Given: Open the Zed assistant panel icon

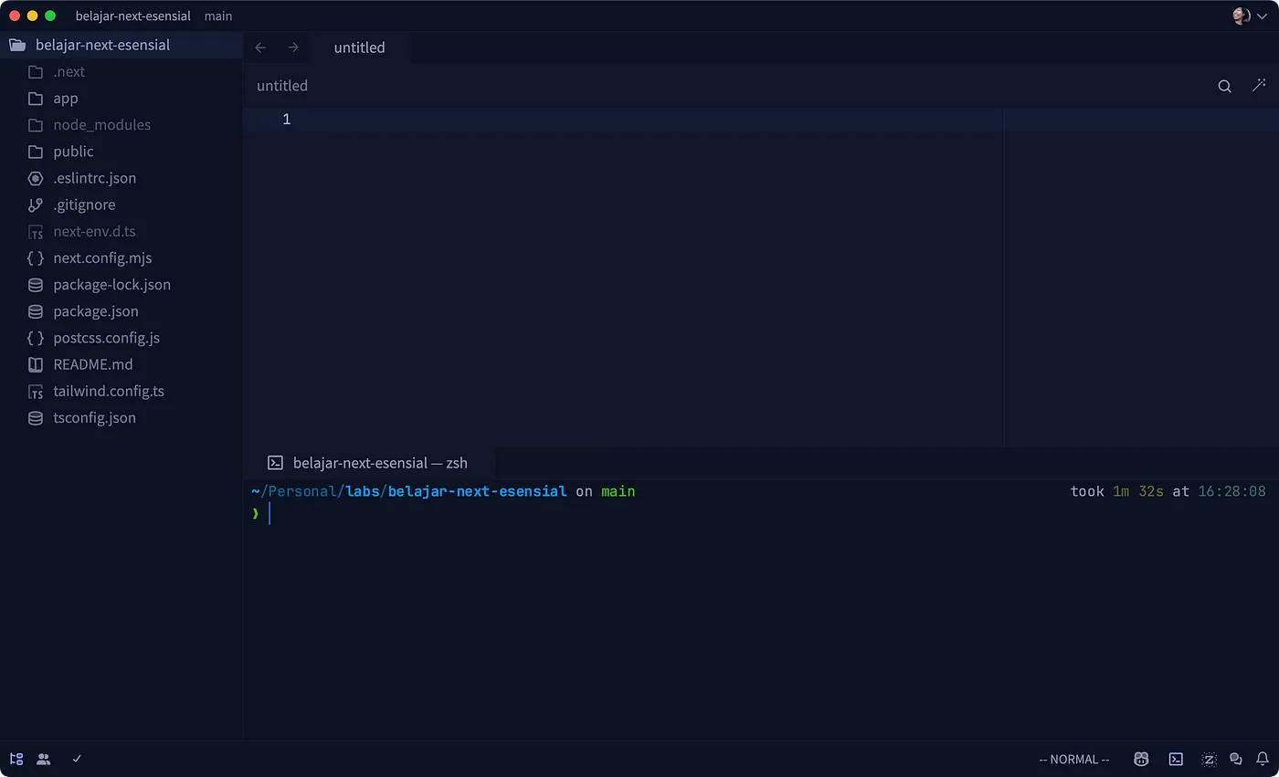Looking at the screenshot, I should (1209, 759).
